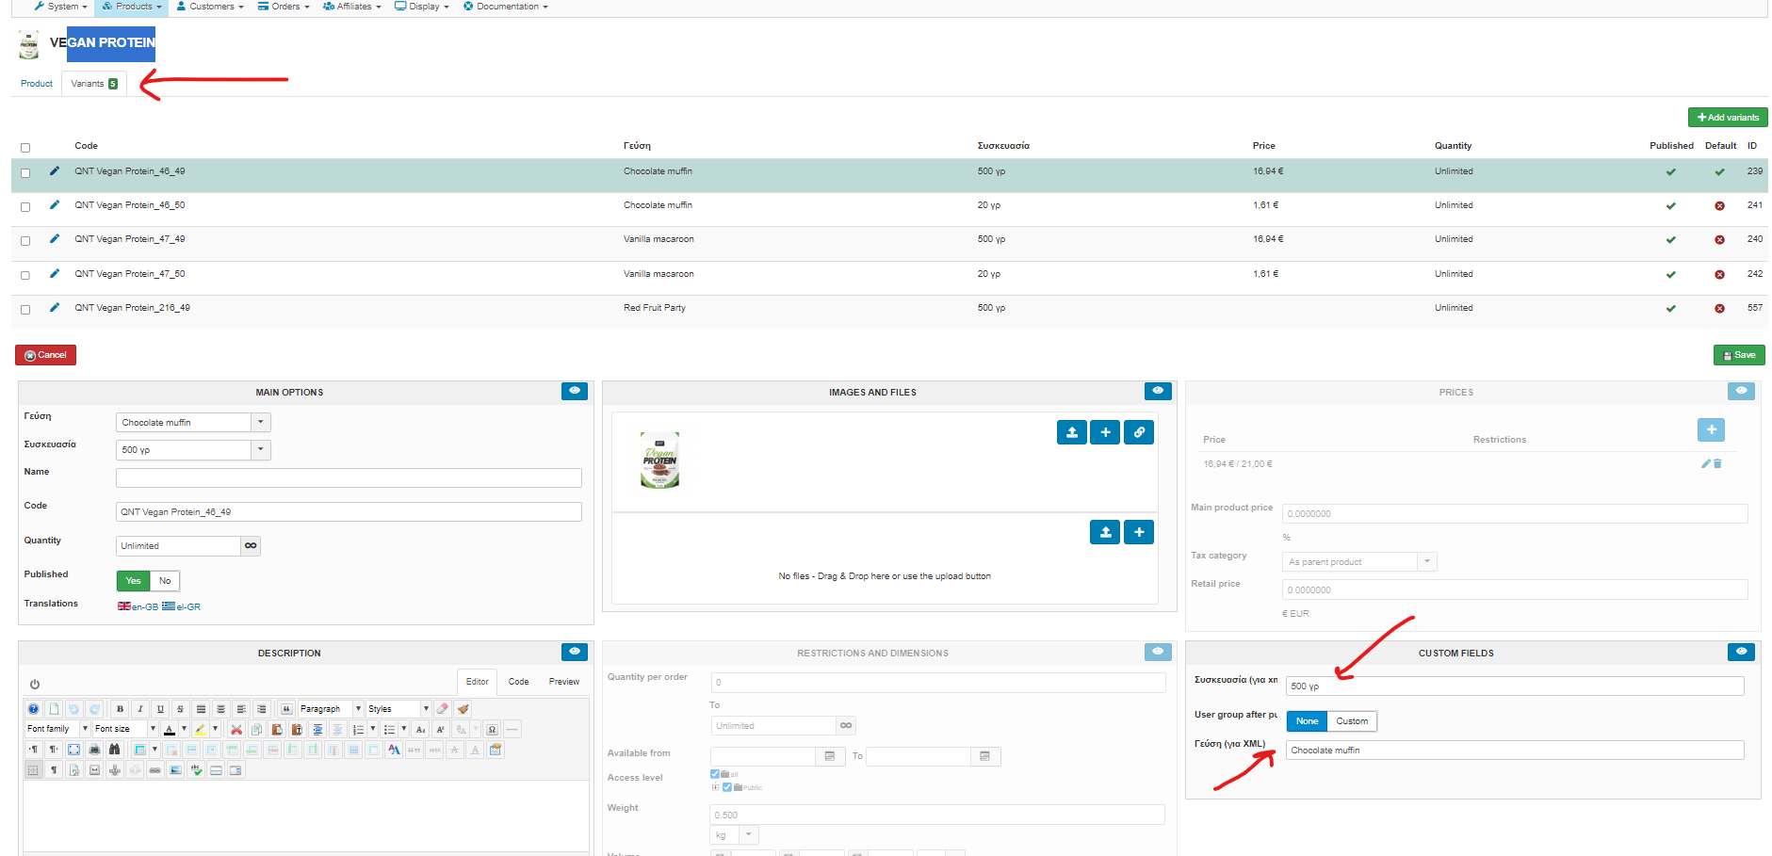
Task: Hide the Images and Files panel
Action: 1158,391
